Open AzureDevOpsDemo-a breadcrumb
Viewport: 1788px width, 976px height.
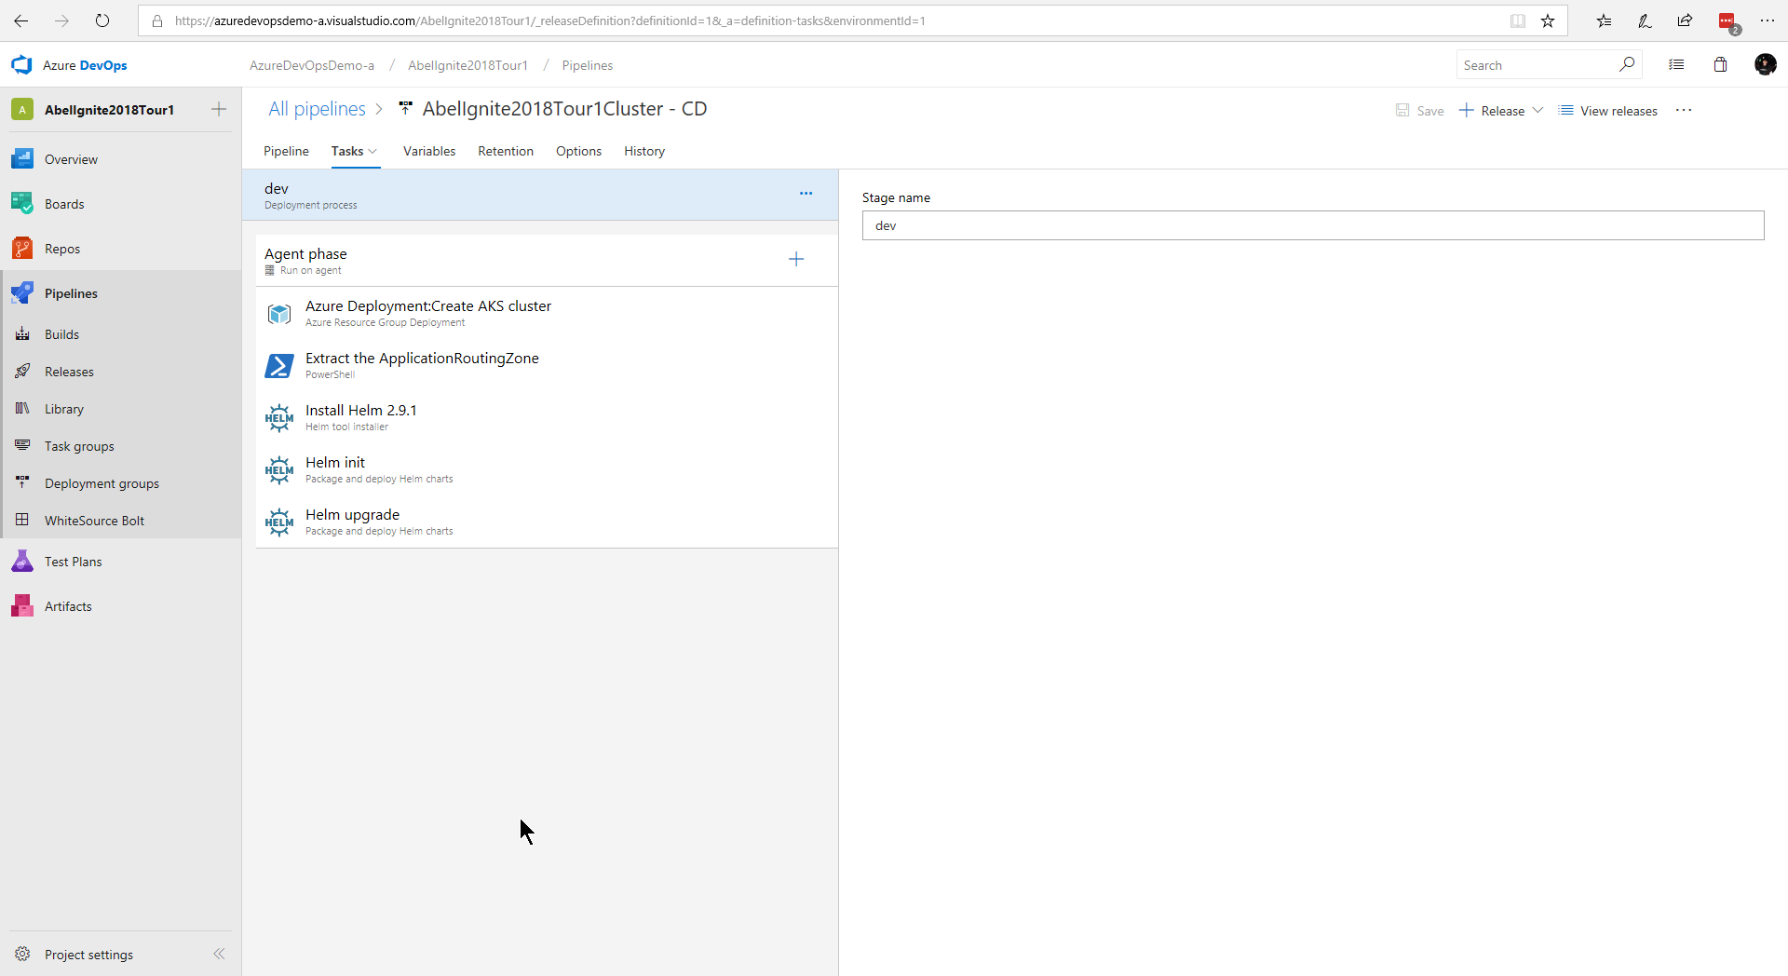pyautogui.click(x=312, y=65)
